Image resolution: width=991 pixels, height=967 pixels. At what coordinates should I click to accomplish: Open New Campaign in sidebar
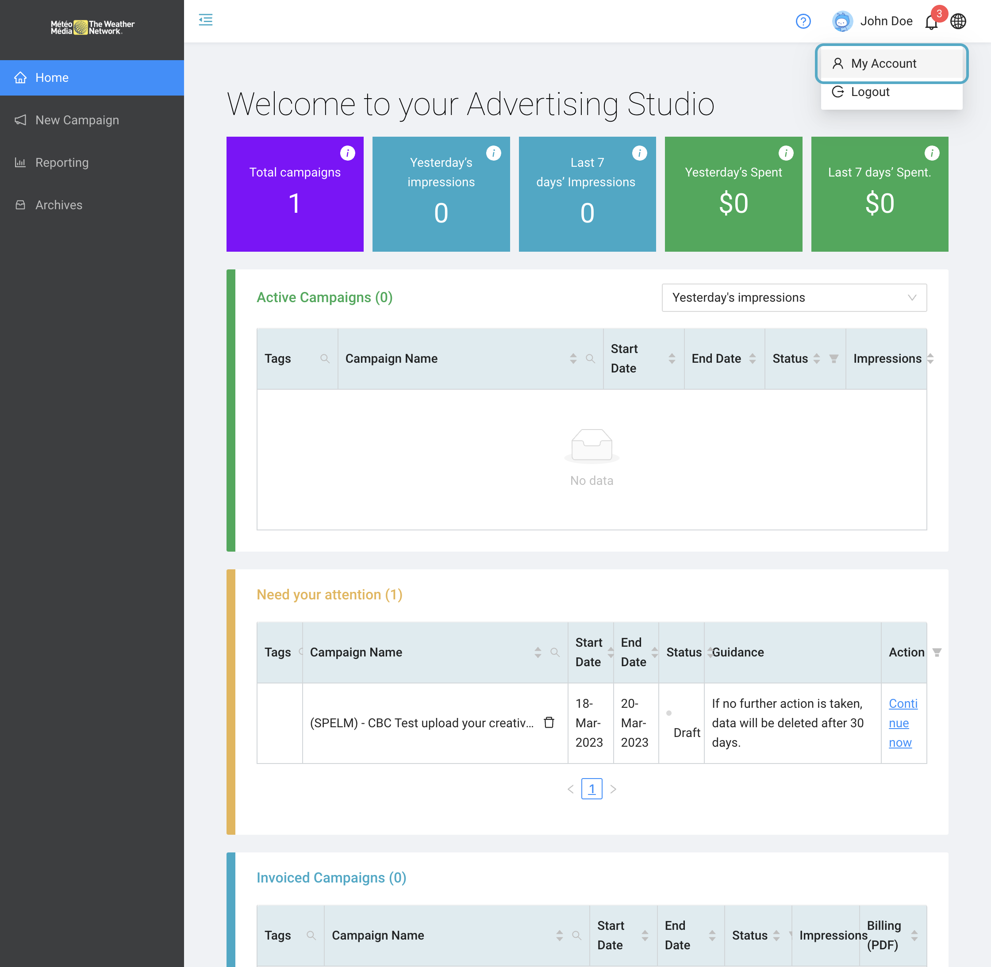coord(92,120)
